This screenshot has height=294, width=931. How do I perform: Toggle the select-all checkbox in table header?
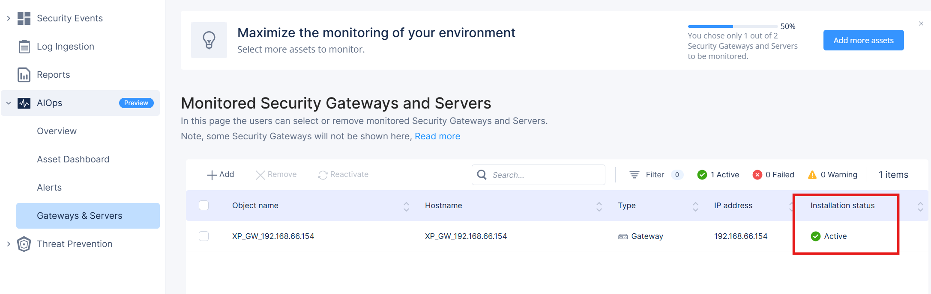click(x=204, y=206)
